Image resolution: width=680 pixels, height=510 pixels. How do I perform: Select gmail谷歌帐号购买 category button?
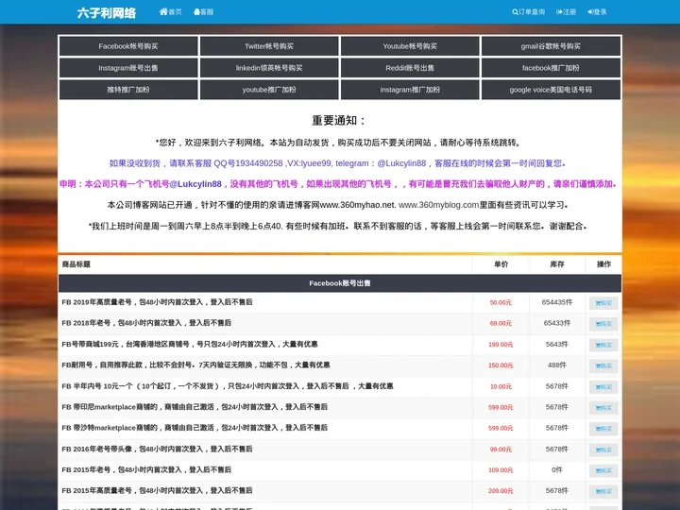(x=551, y=46)
